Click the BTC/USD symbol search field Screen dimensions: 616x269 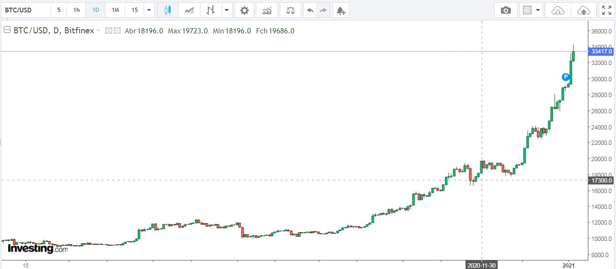tap(26, 10)
